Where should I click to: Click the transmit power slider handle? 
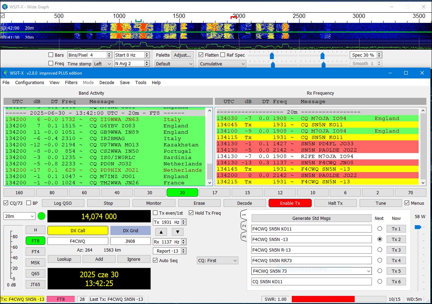tap(418, 227)
